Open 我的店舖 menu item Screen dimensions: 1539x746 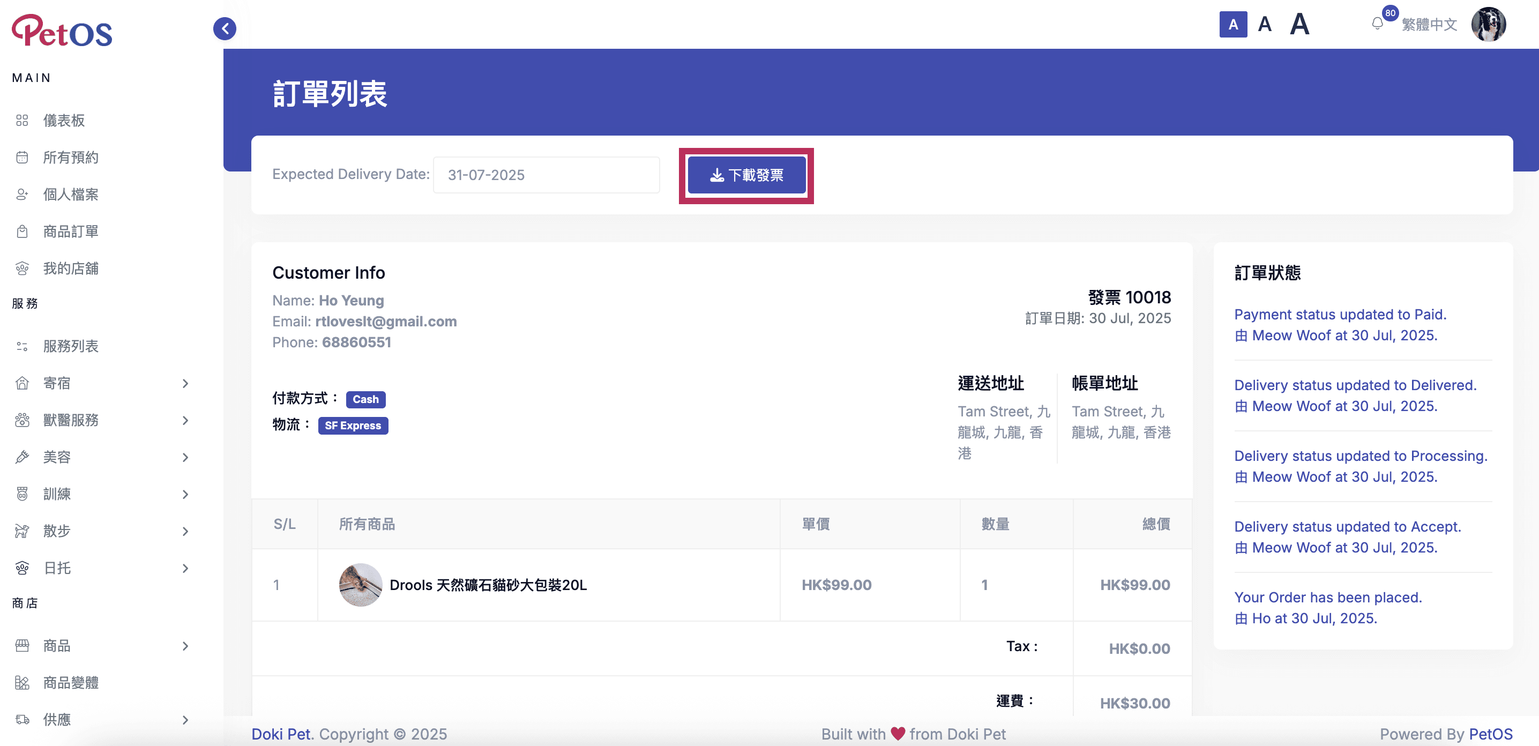pyautogui.click(x=71, y=269)
